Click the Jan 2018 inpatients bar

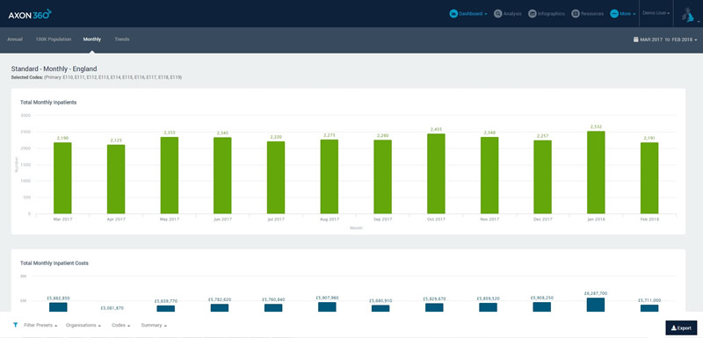(x=596, y=172)
